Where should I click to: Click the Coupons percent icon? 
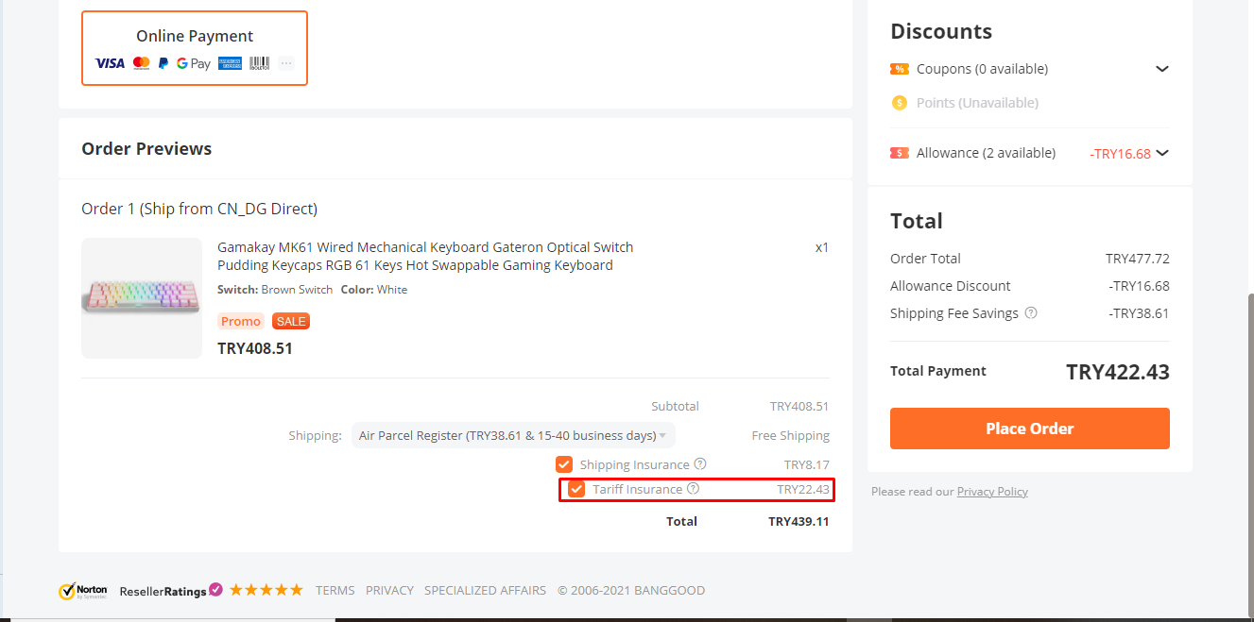(x=900, y=69)
